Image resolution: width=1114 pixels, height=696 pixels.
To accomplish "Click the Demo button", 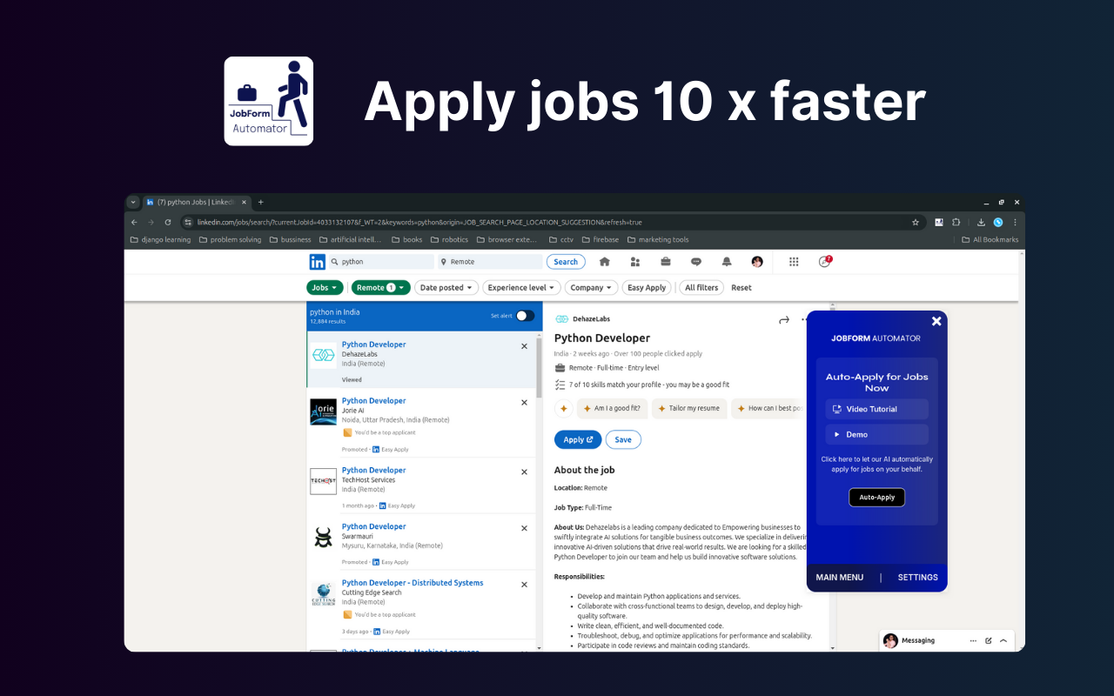I will (x=877, y=434).
